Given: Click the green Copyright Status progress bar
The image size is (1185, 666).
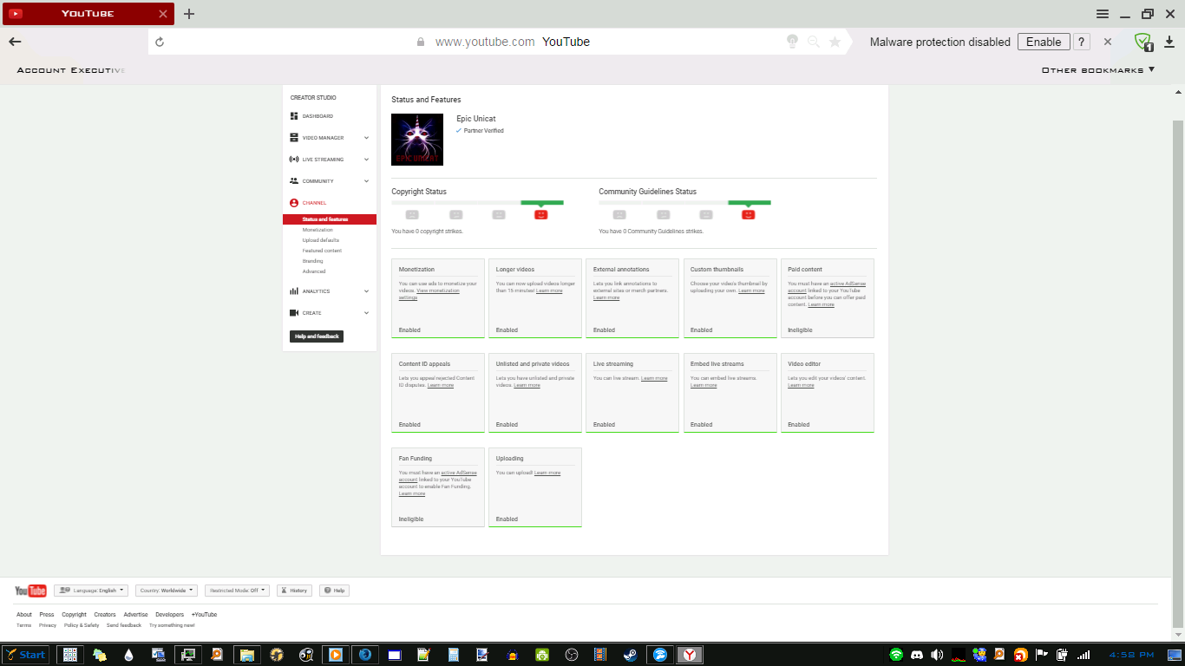Looking at the screenshot, I should [542, 202].
